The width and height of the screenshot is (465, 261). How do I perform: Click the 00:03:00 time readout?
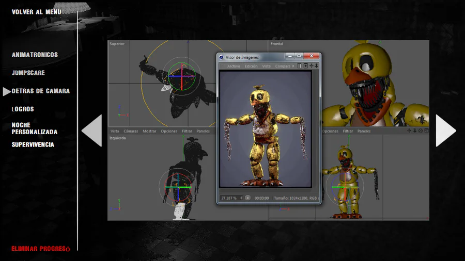point(261,198)
